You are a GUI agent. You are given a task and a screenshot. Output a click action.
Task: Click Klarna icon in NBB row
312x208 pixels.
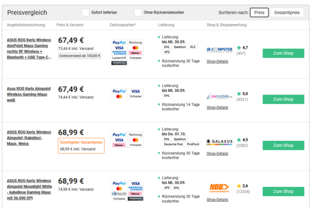click(135, 193)
